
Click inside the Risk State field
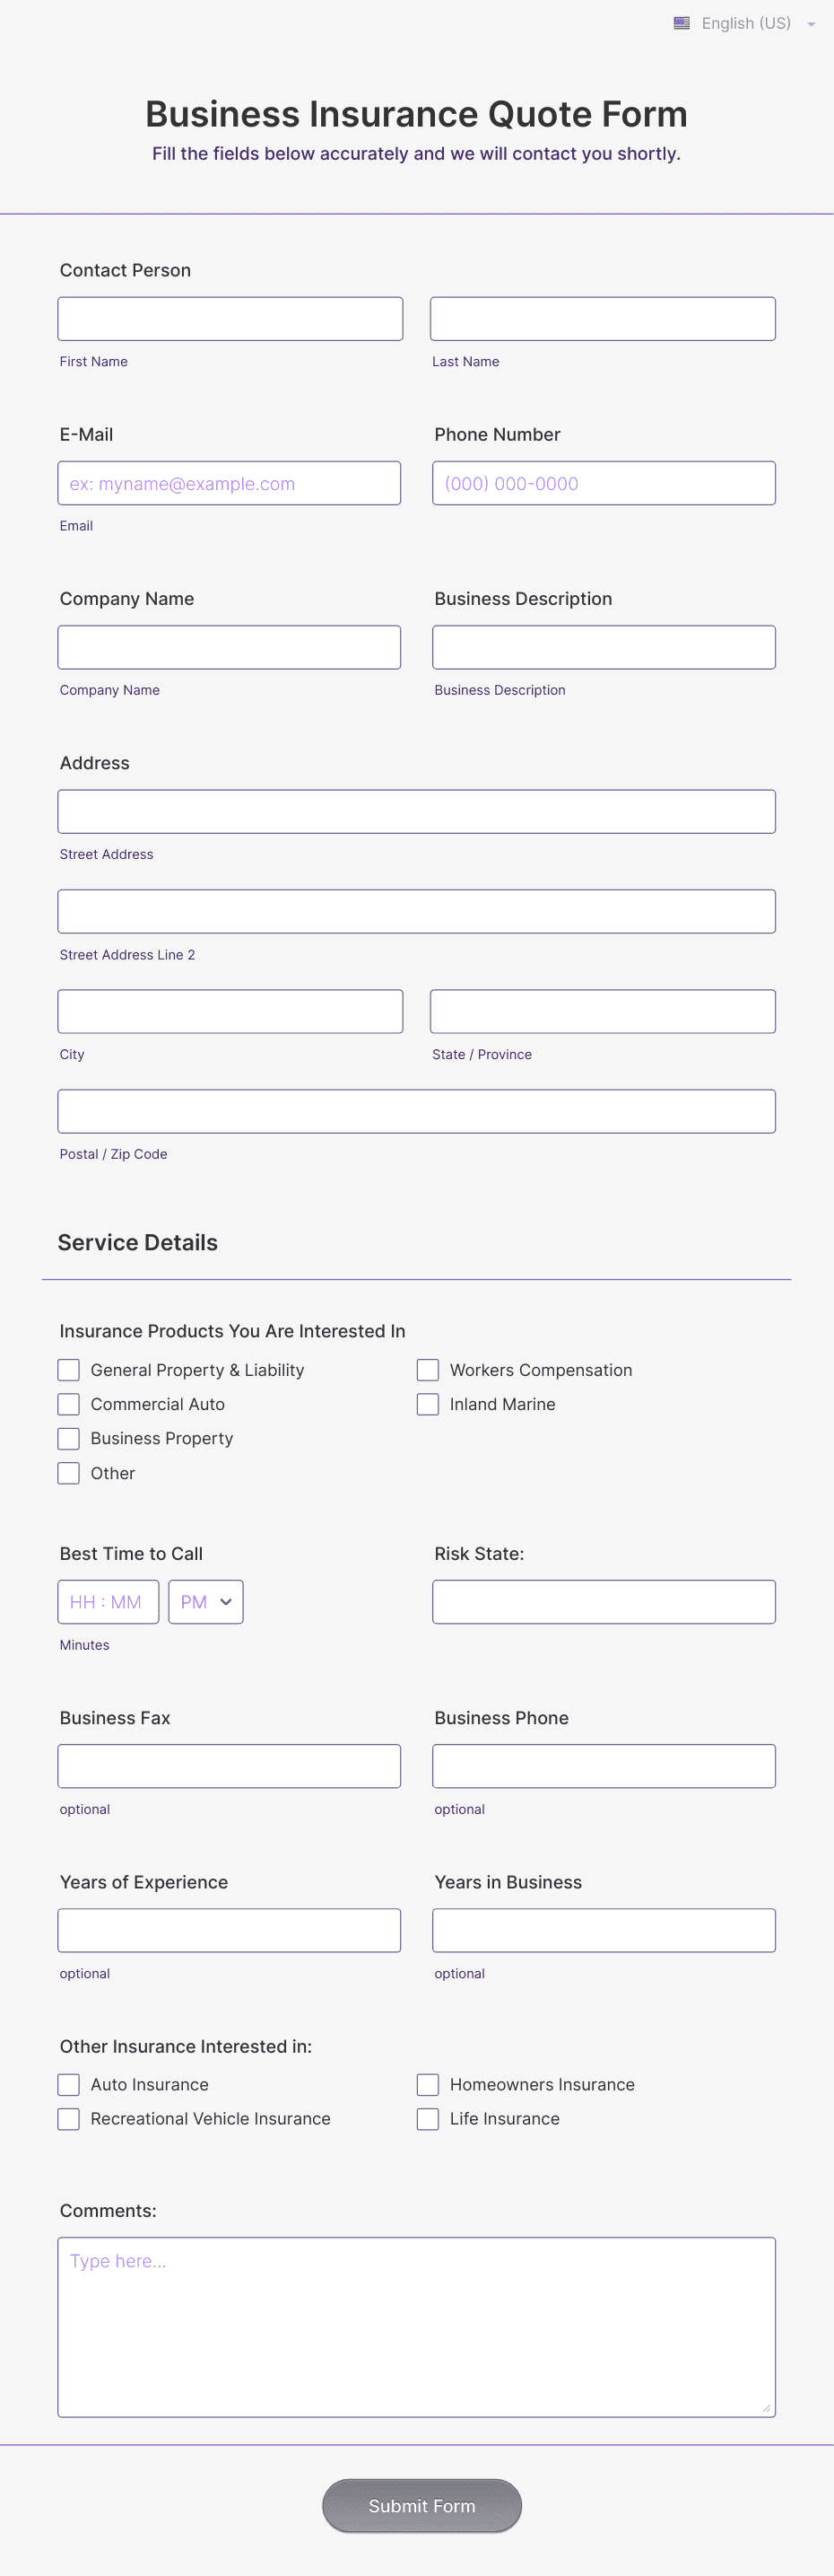[x=604, y=1601]
